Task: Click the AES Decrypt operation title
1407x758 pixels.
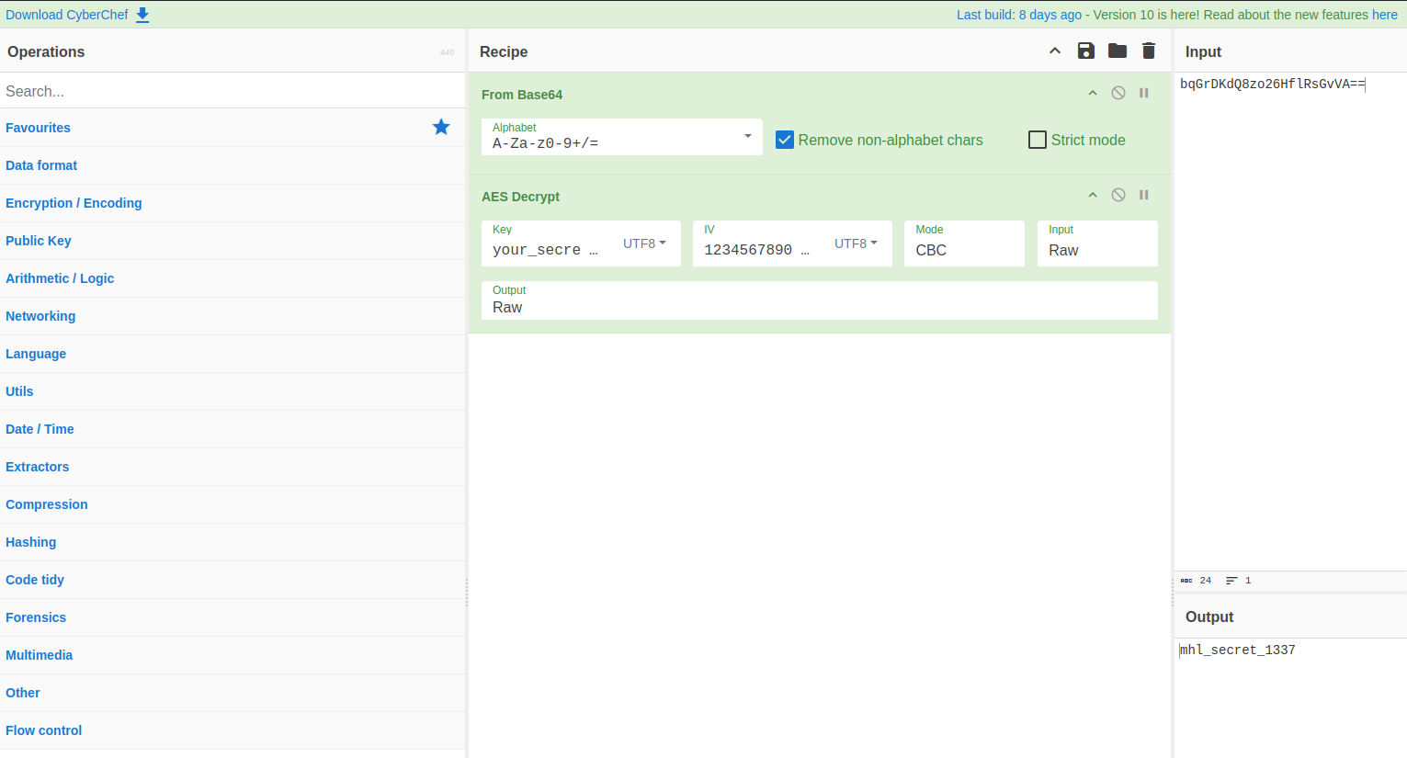Action: [x=520, y=197]
